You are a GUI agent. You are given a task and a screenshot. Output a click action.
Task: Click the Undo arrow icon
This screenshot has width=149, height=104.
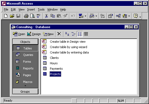pyautogui.click(x=73, y=16)
